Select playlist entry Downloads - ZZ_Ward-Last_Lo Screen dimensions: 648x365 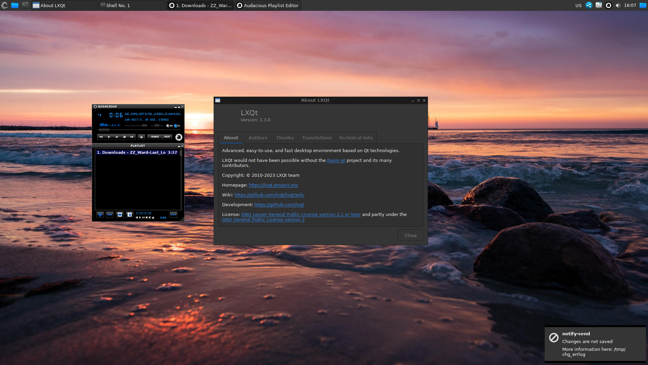(x=137, y=152)
